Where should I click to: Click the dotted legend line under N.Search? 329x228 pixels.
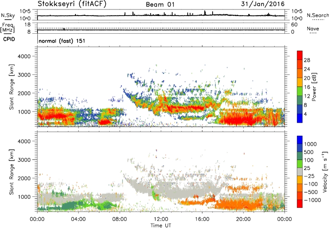point(318,20)
